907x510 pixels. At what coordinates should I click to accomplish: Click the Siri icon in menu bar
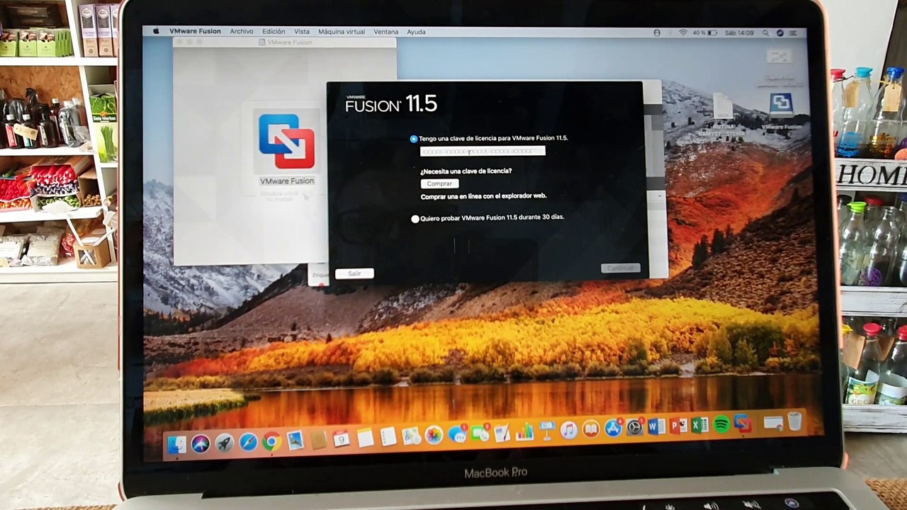point(780,33)
